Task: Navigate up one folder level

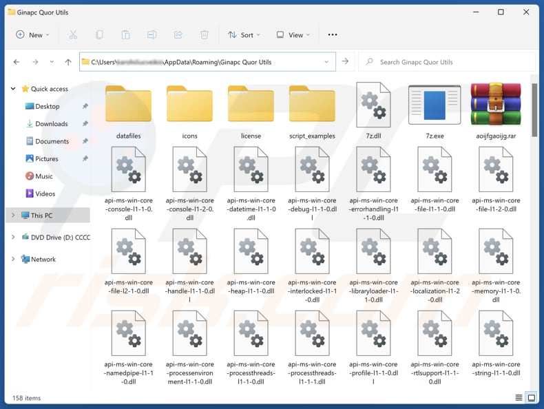Action: click(68, 62)
